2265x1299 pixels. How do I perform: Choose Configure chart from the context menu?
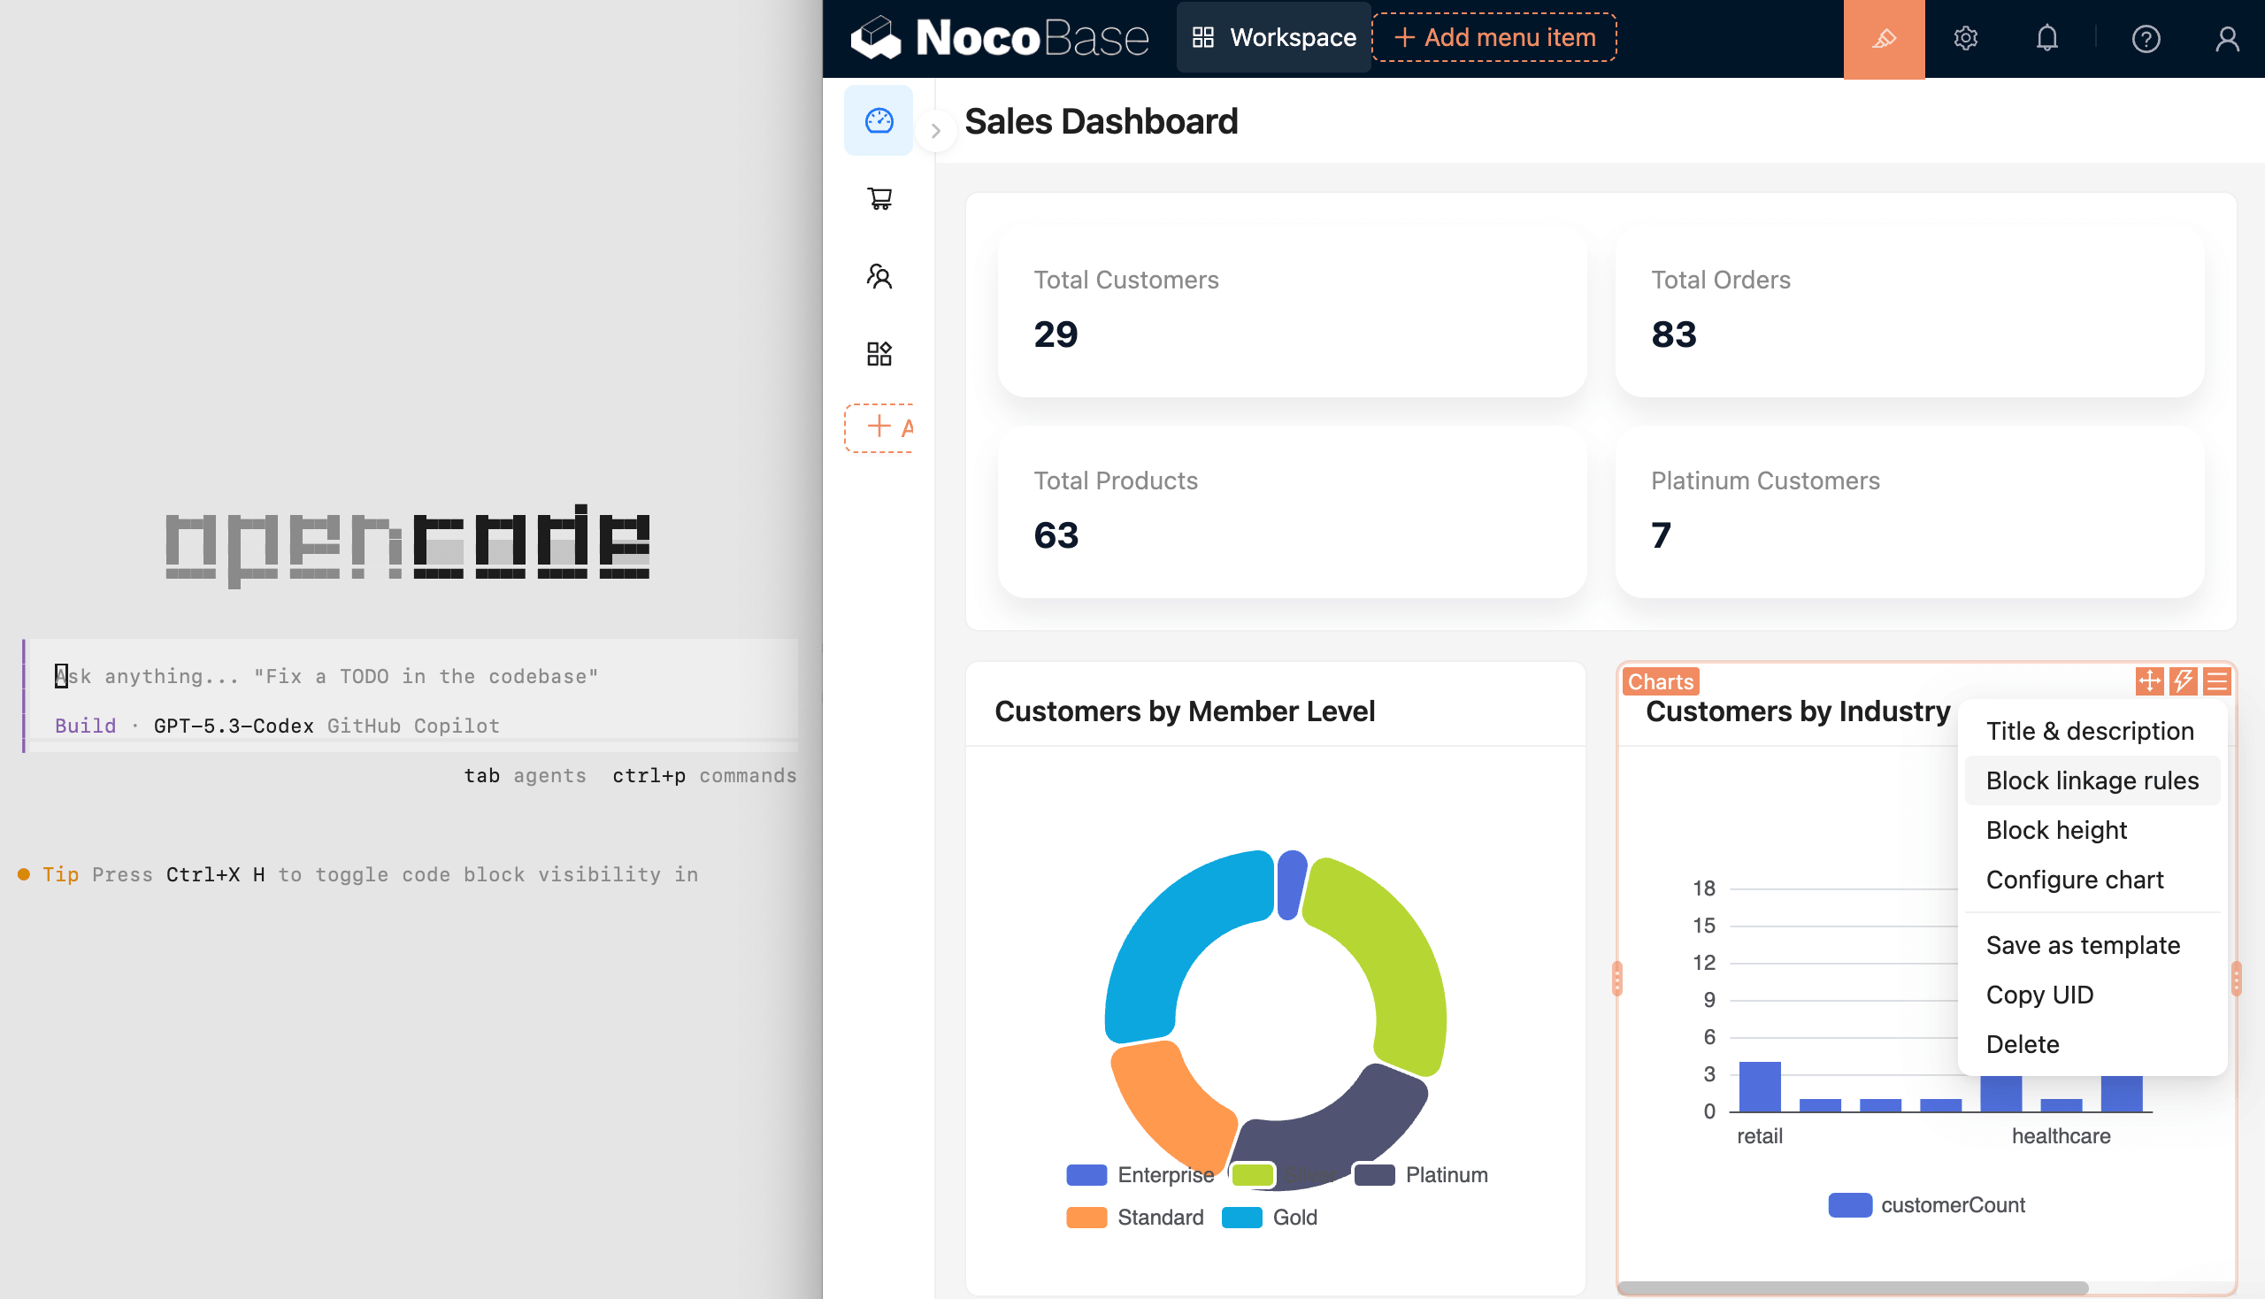(x=2074, y=880)
